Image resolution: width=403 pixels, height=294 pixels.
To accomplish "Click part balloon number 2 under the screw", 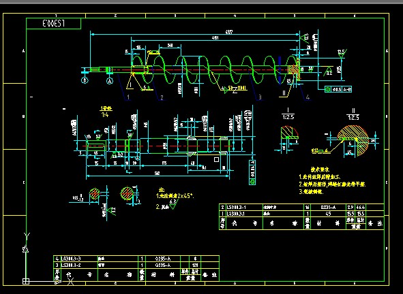I will 162,97.
